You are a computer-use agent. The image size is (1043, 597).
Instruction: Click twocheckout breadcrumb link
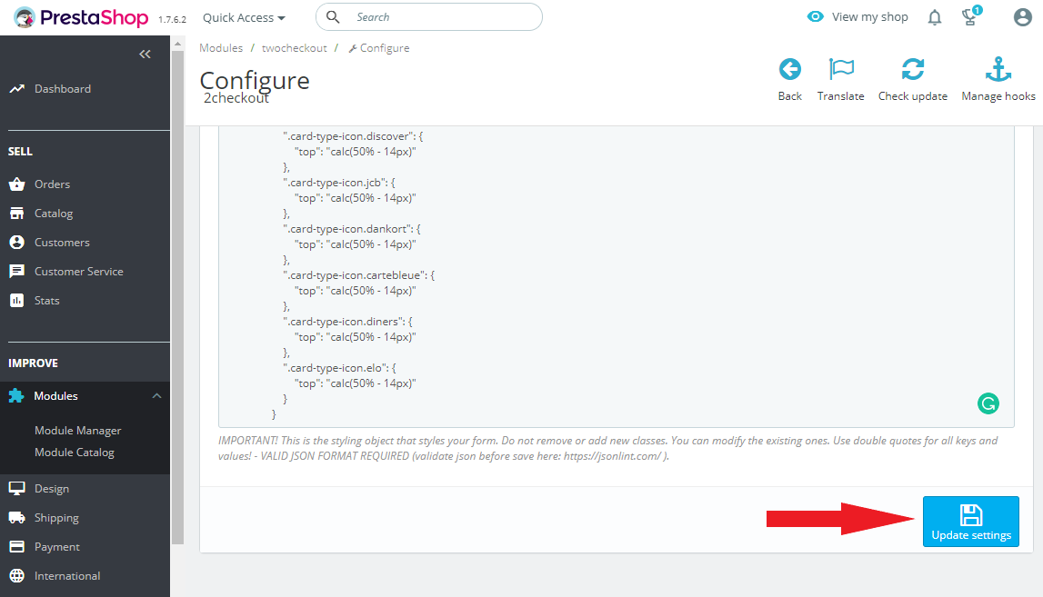click(x=294, y=48)
